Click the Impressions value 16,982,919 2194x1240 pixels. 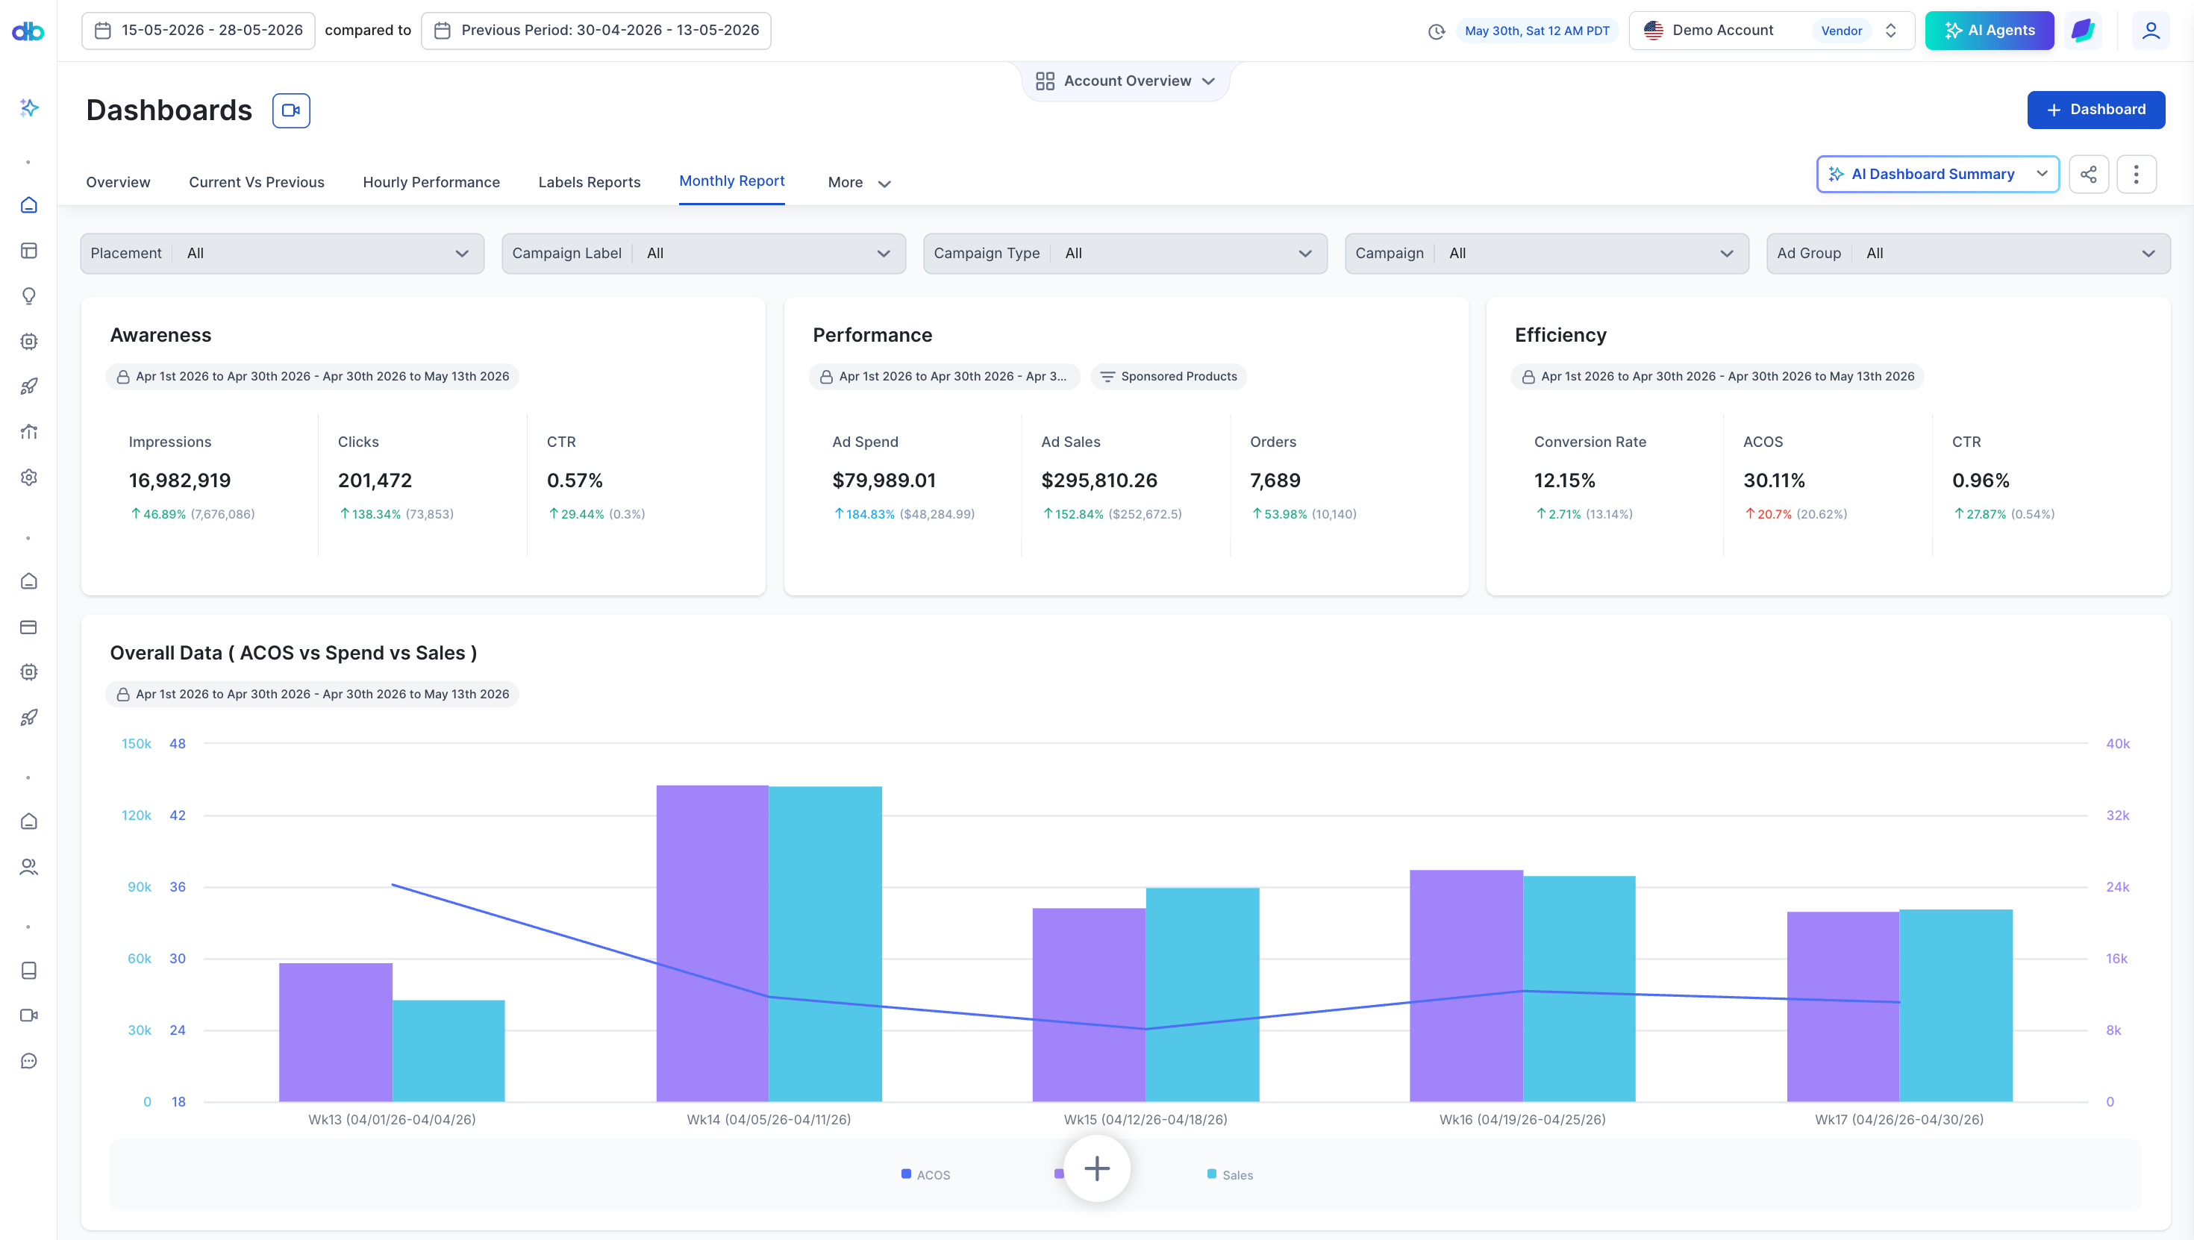click(180, 480)
